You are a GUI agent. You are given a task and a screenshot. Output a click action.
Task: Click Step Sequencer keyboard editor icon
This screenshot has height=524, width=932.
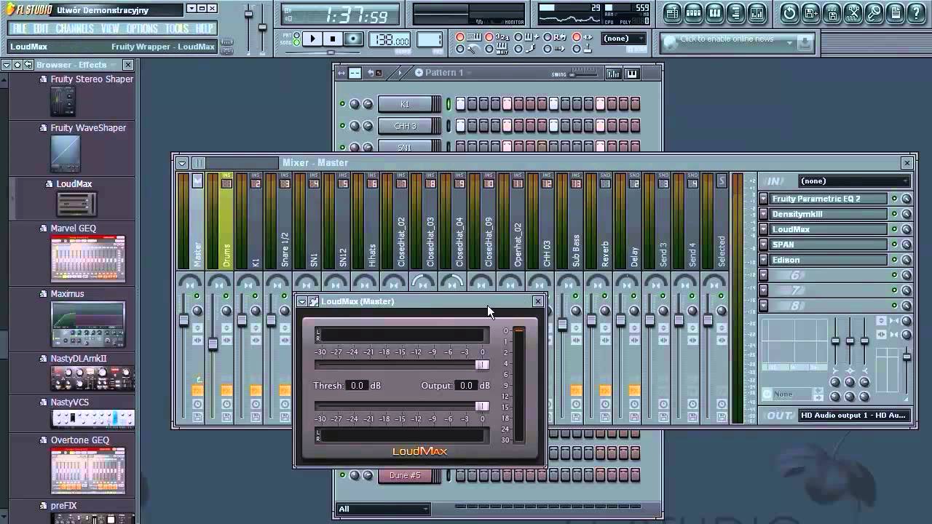[631, 73]
